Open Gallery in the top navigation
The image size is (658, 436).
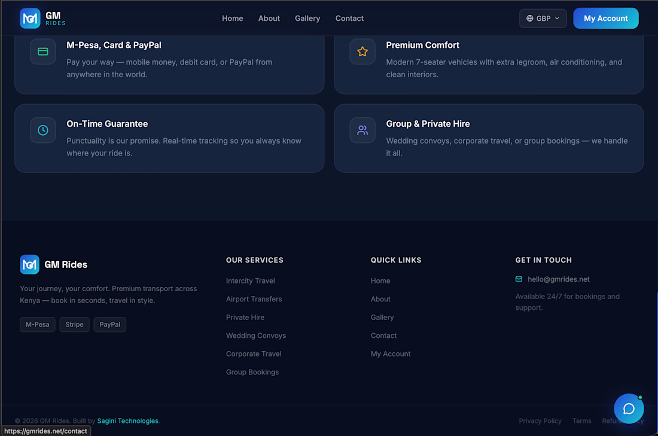(x=307, y=19)
